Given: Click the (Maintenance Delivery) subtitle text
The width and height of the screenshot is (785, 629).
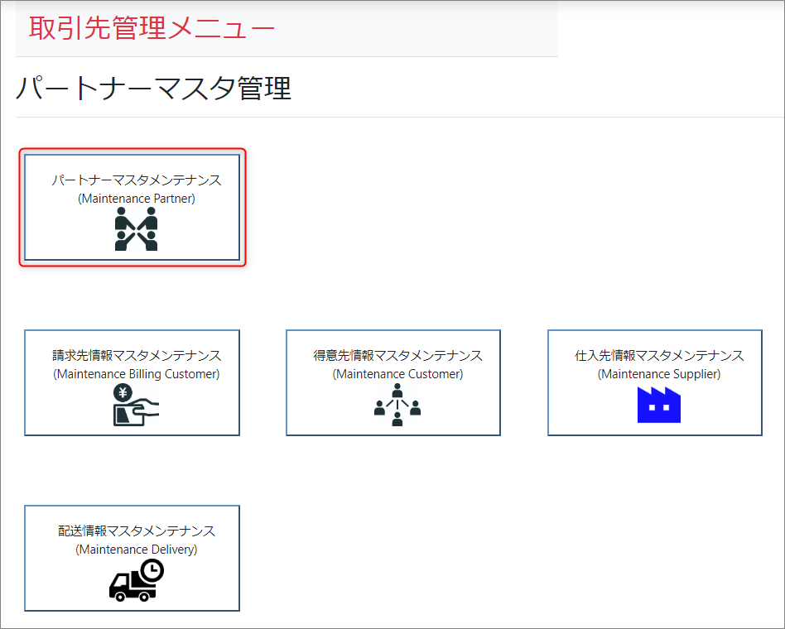Looking at the screenshot, I should pyautogui.click(x=137, y=550).
